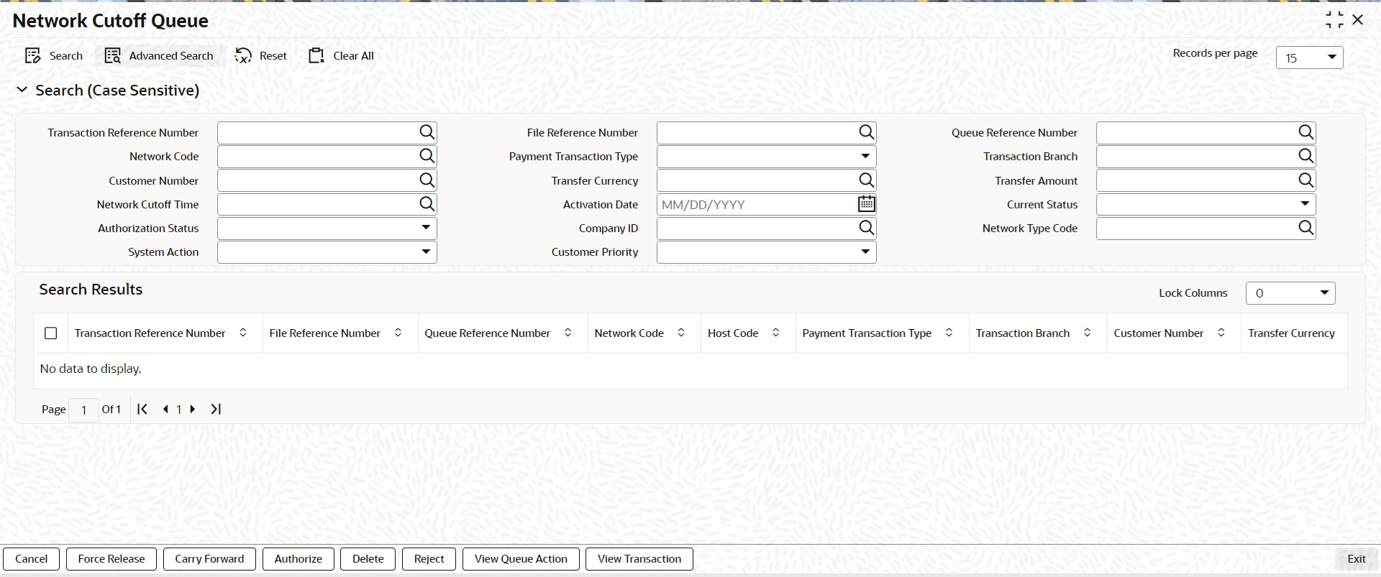Click the Search toolbar button

[x=54, y=56]
